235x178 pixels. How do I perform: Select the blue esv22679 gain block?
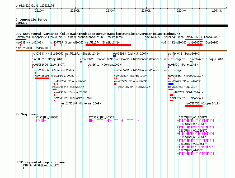(x=171, y=84)
